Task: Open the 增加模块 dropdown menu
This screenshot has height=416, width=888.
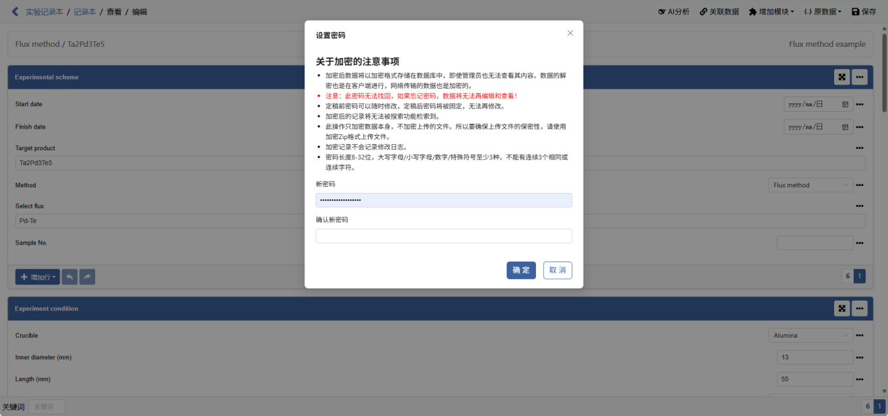Action: pyautogui.click(x=771, y=11)
